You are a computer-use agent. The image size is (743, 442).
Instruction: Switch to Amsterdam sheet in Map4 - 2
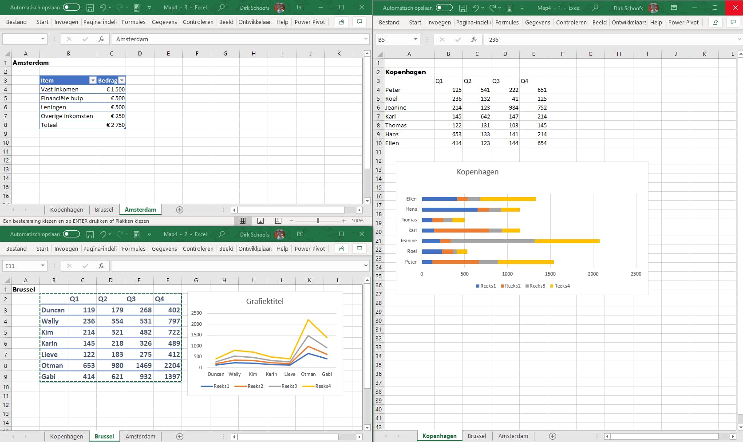point(140,437)
